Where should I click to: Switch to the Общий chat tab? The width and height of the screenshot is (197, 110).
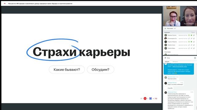click(167, 62)
